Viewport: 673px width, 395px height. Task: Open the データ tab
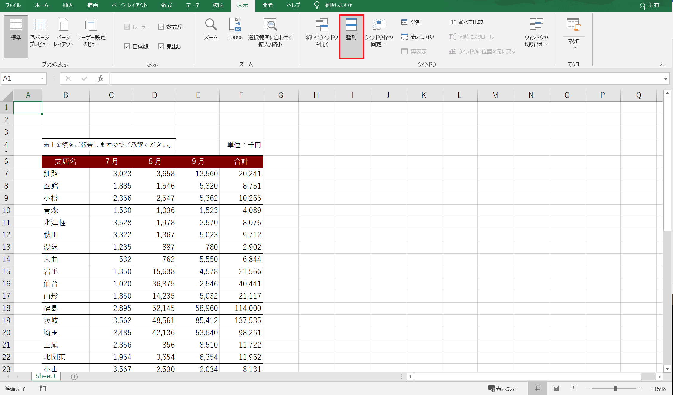(x=192, y=5)
